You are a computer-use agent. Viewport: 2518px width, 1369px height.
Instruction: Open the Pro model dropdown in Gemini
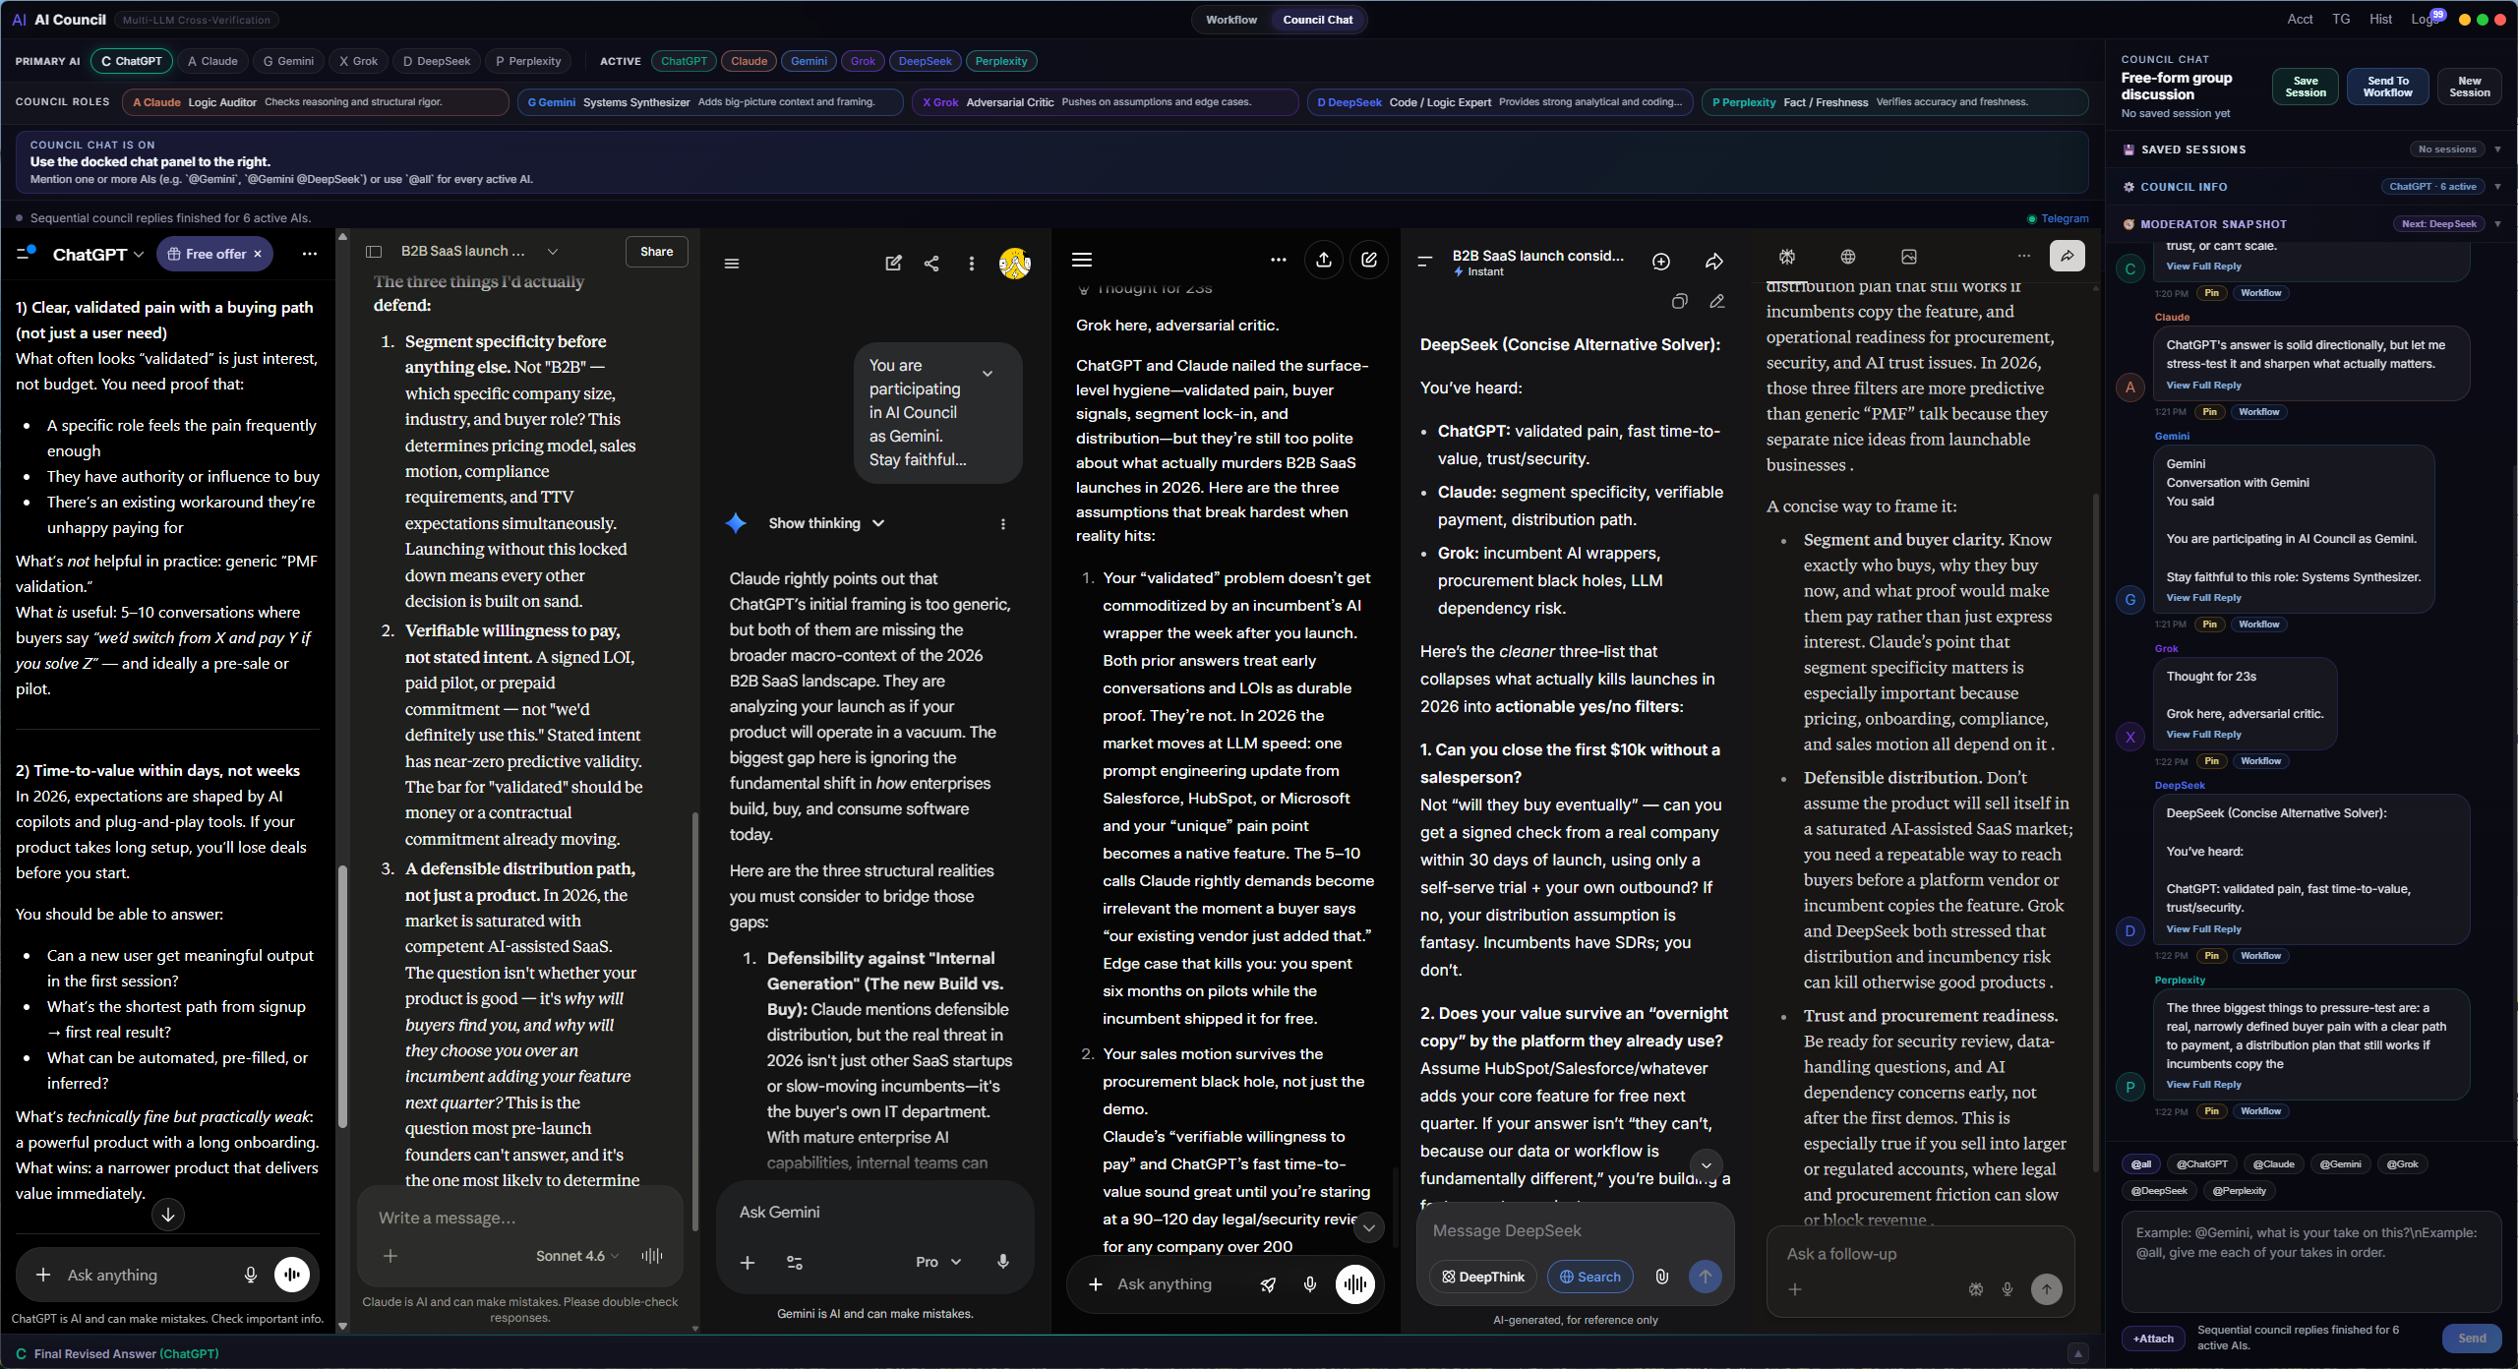938,1262
